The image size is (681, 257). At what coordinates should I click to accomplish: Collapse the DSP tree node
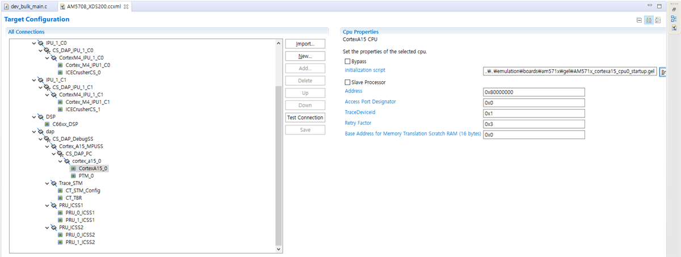click(x=33, y=116)
